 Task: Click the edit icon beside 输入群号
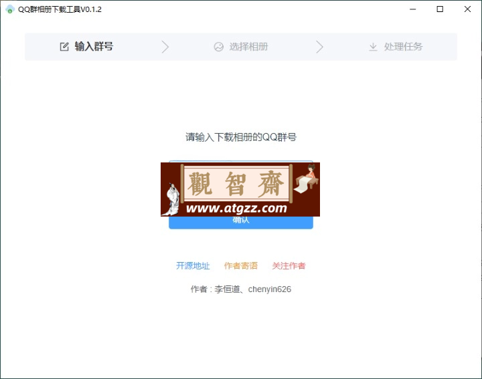tap(64, 47)
